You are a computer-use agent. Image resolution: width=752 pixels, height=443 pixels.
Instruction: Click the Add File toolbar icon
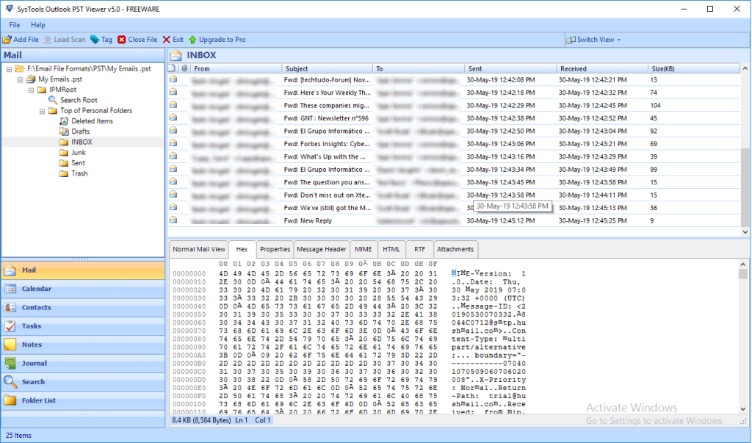[x=7, y=40]
